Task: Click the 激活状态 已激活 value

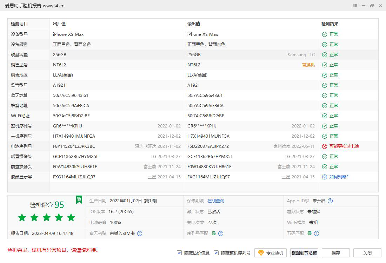Action: pyautogui.click(x=214, y=212)
